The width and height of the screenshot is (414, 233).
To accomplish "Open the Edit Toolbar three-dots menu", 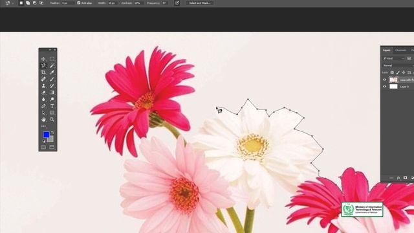I will pyautogui.click(x=43, y=126).
